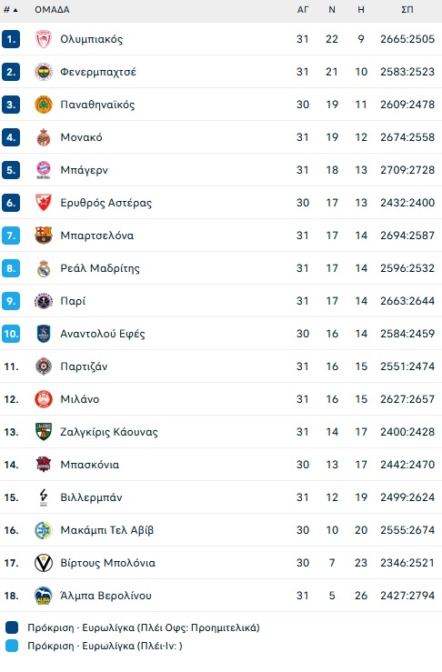Click the Žalgiris Kaunas logo
442x672 pixels.
coord(44,432)
